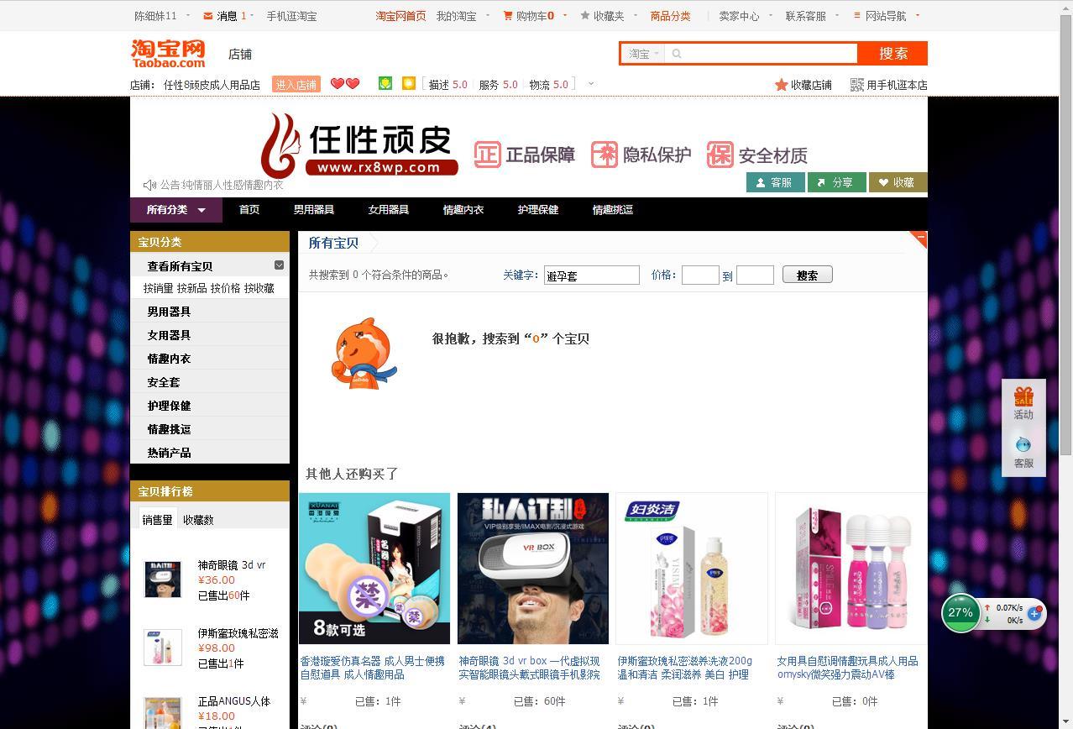
Task: Click the 关键字 keyword input field
Action: (592, 275)
